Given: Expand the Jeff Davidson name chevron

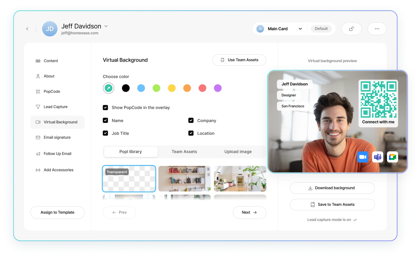Looking at the screenshot, I should [x=106, y=26].
